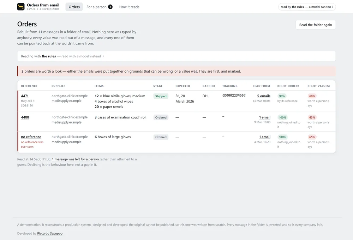353x240 pixels.
Task: Click the Right values? column header
Action: coord(319,86)
